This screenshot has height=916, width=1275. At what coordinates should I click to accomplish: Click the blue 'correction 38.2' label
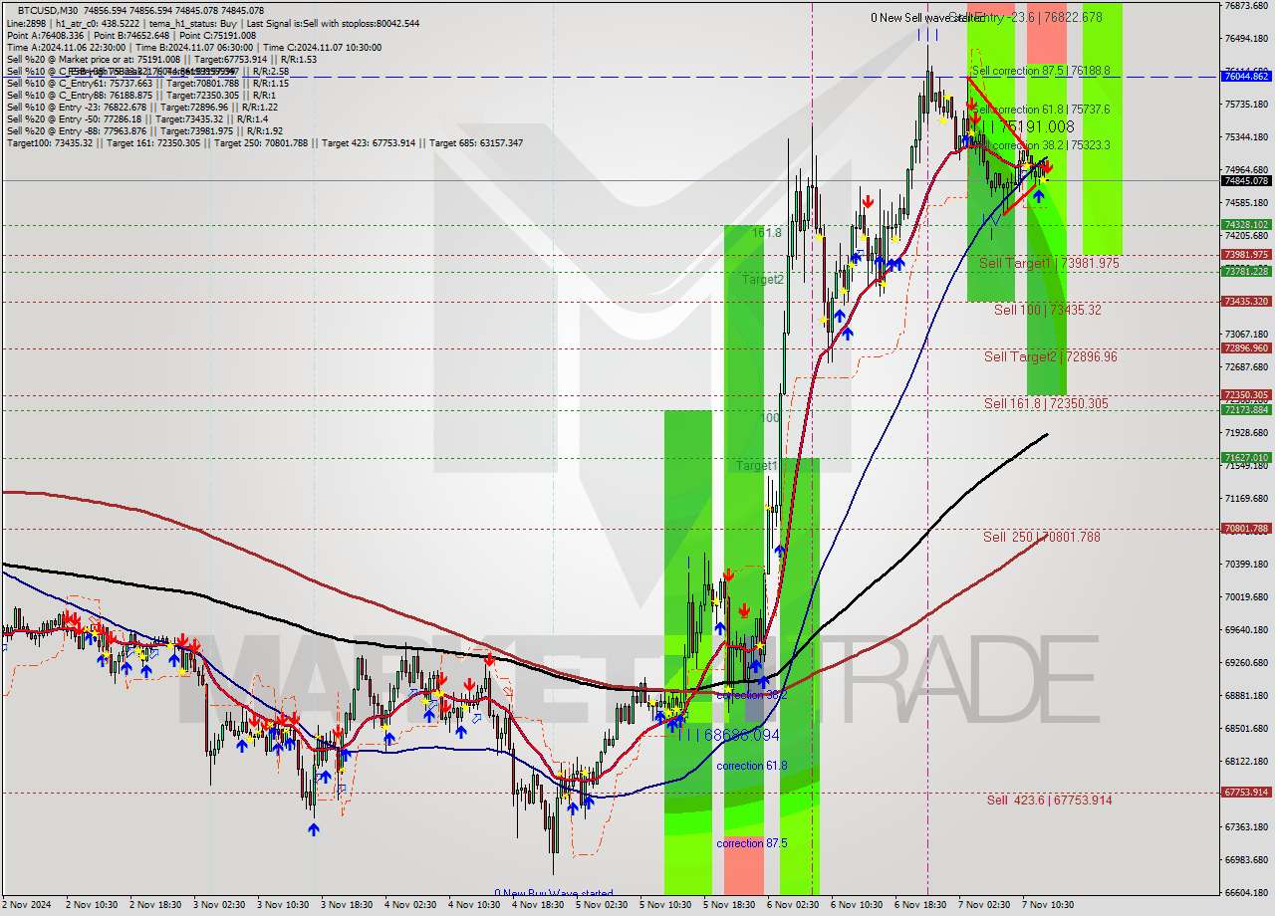pos(752,695)
